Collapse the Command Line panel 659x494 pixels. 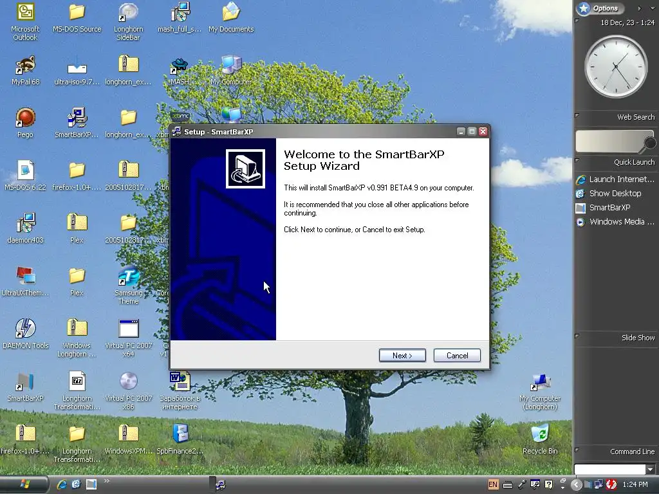577,450
